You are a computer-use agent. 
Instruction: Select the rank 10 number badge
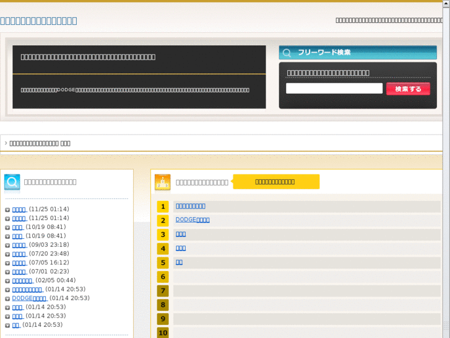pos(163,333)
